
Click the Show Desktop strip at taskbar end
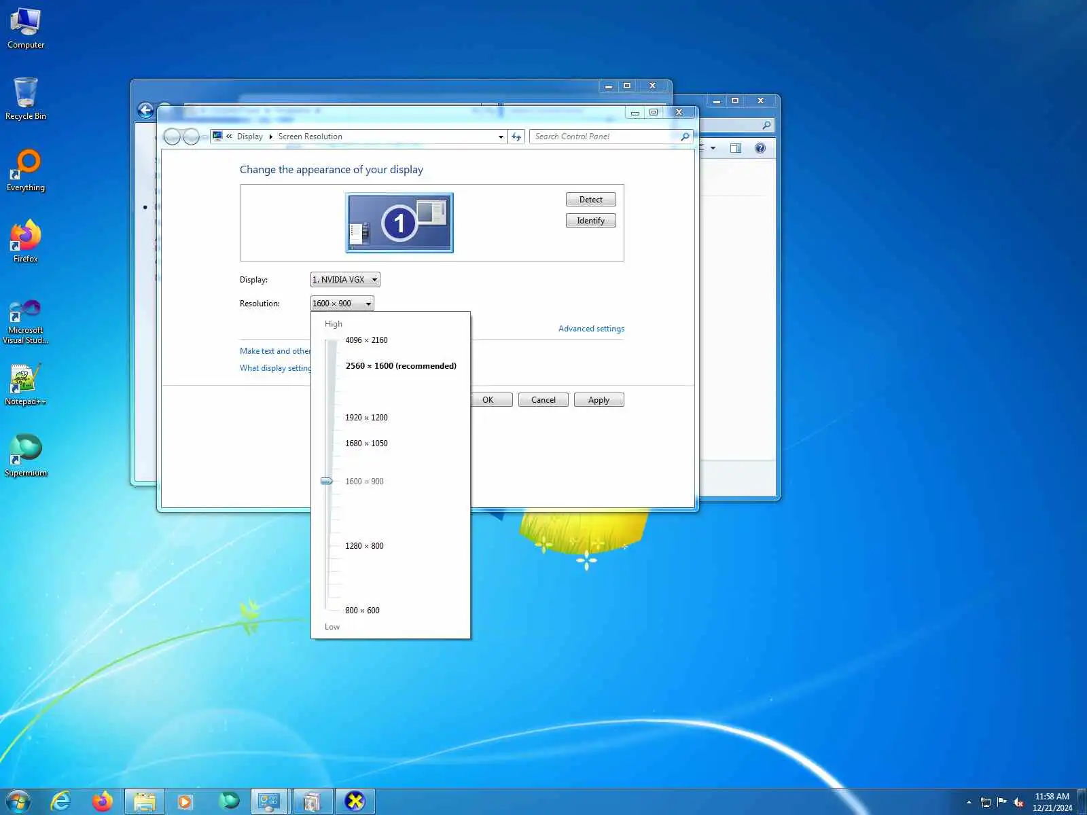[x=1082, y=802]
